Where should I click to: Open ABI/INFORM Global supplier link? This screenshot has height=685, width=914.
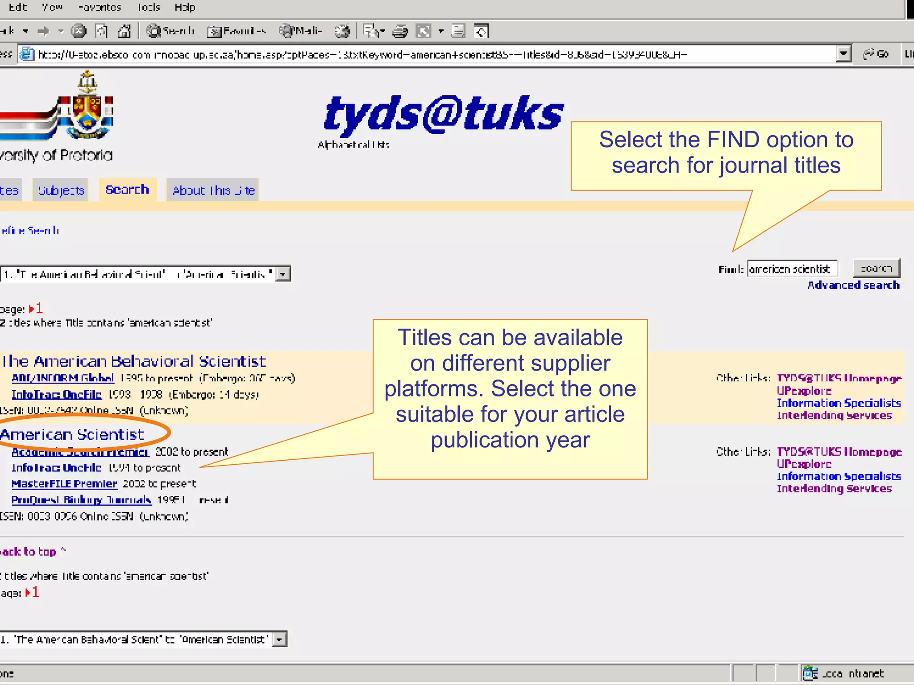(63, 378)
